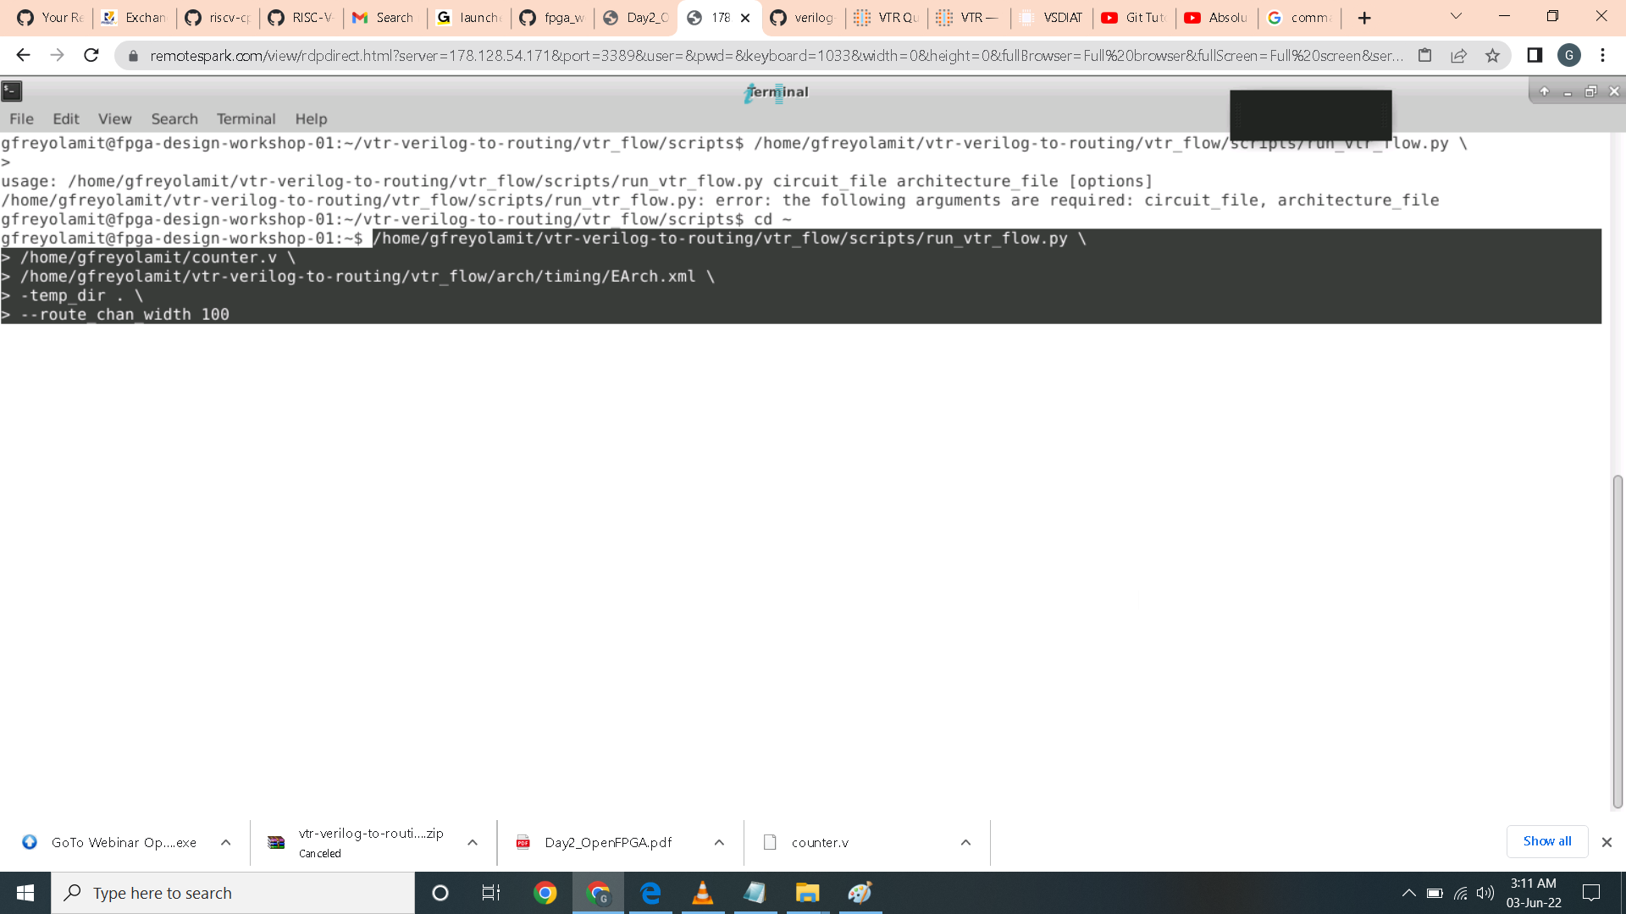Open the browser side panel icon
Viewport: 1626px width, 914px height.
[x=1535, y=56]
